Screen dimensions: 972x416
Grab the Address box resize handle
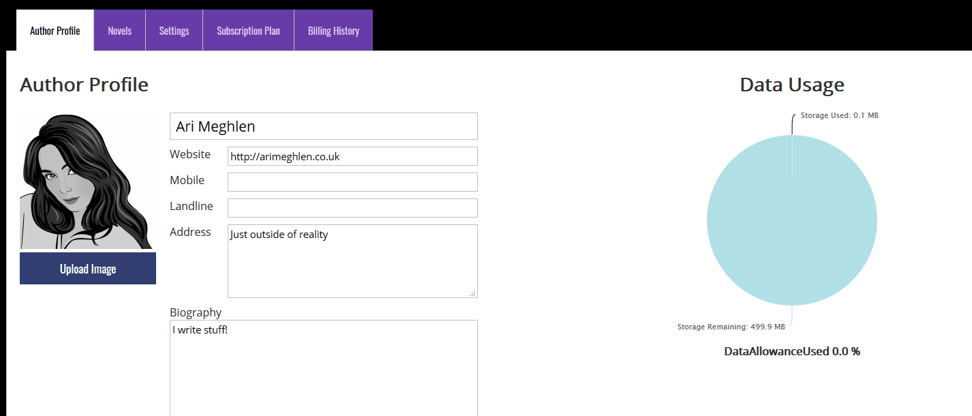click(472, 293)
